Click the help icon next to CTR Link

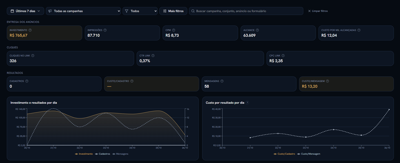point(153,56)
